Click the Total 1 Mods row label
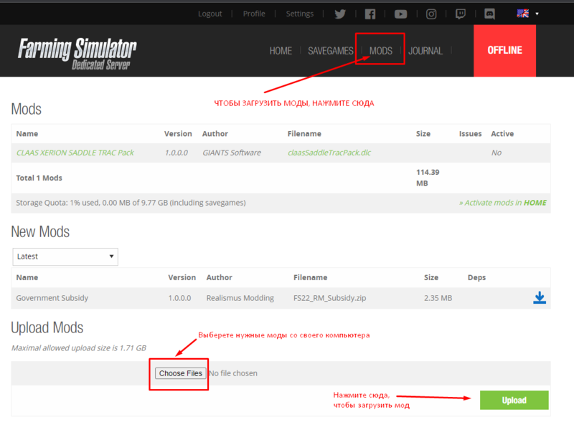The width and height of the screenshot is (574, 427). click(x=39, y=178)
